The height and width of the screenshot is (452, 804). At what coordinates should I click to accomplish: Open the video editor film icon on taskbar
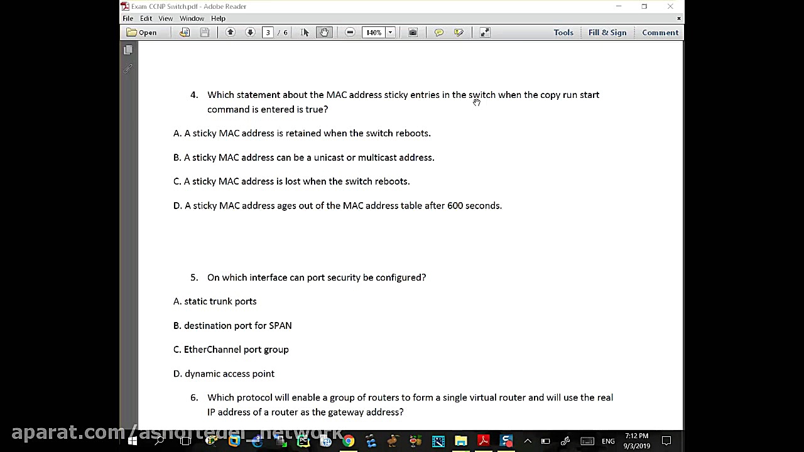coord(438,441)
